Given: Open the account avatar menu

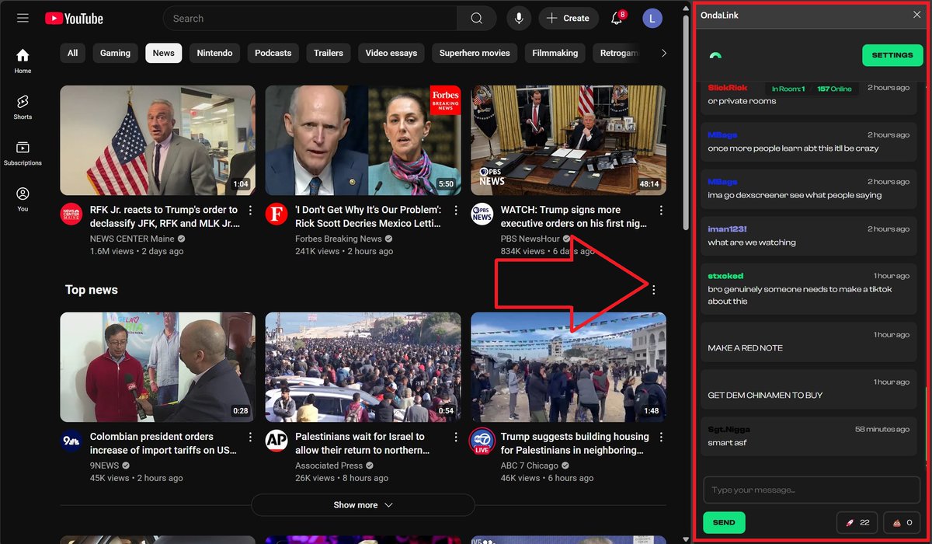Looking at the screenshot, I should coord(652,18).
